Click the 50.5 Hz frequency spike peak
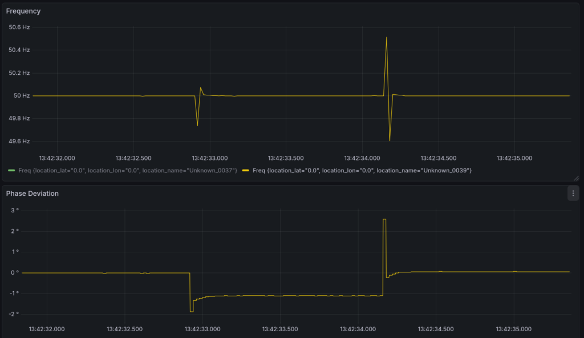The image size is (584, 338). [x=387, y=38]
